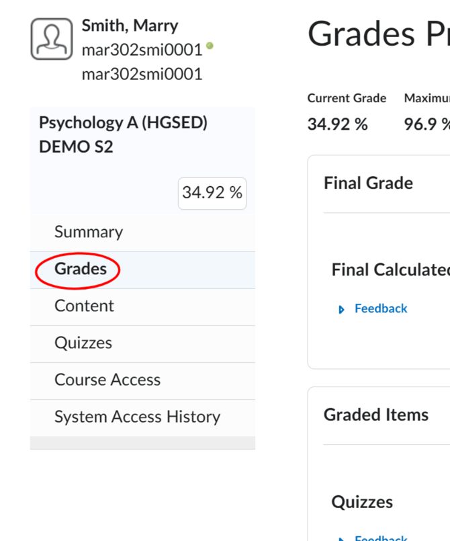Click Marry Smith's profile avatar icon
450x541 pixels.
click(52, 39)
